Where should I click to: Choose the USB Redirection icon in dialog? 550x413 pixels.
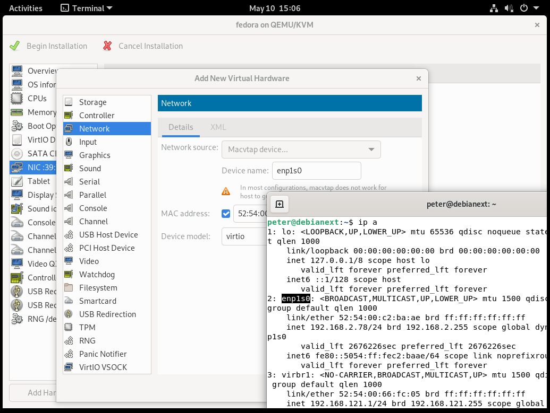click(x=69, y=314)
